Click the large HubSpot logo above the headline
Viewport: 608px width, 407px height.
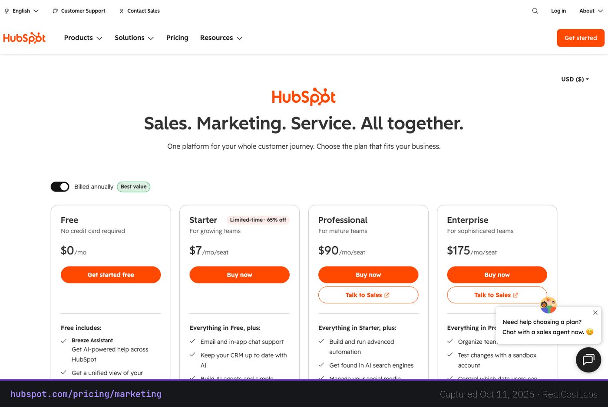[304, 97]
